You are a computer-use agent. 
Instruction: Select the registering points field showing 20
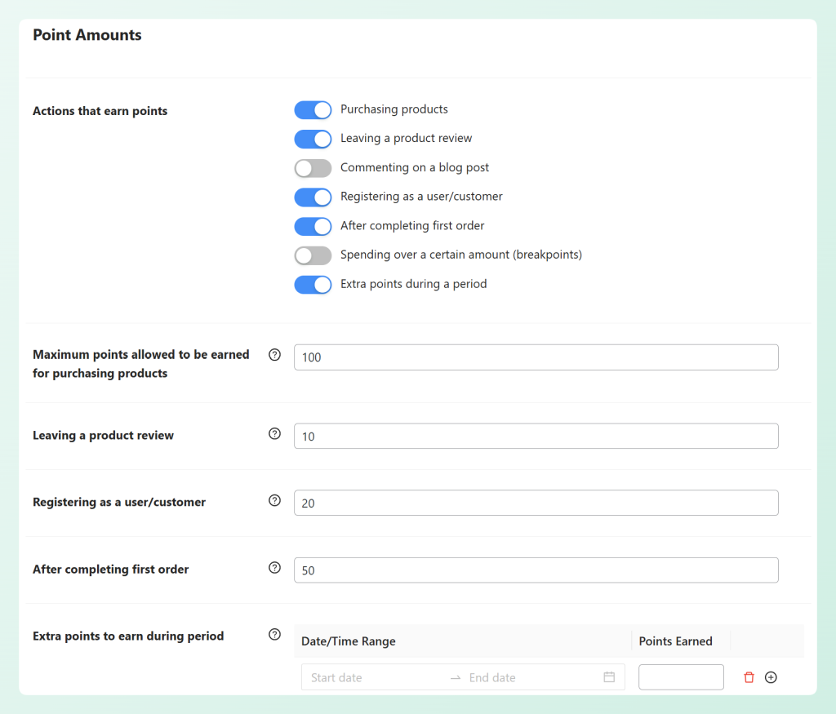pos(536,503)
